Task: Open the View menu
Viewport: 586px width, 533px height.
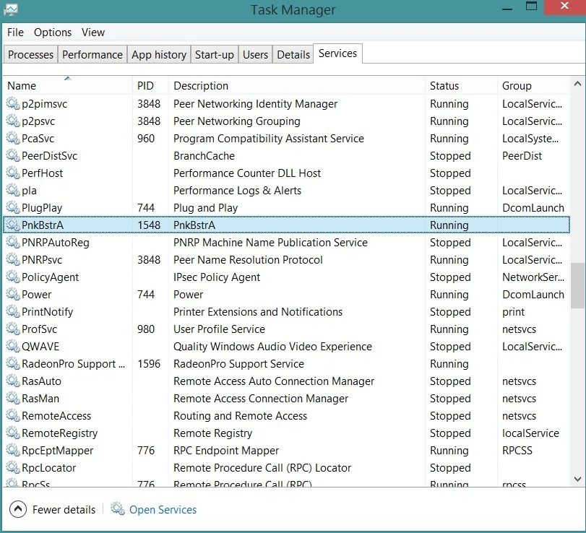Action: 93,32
